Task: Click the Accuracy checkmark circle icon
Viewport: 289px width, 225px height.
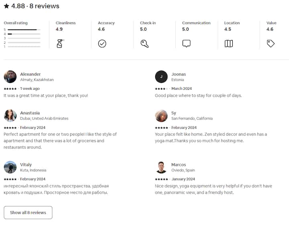Action: pyautogui.click(x=102, y=44)
